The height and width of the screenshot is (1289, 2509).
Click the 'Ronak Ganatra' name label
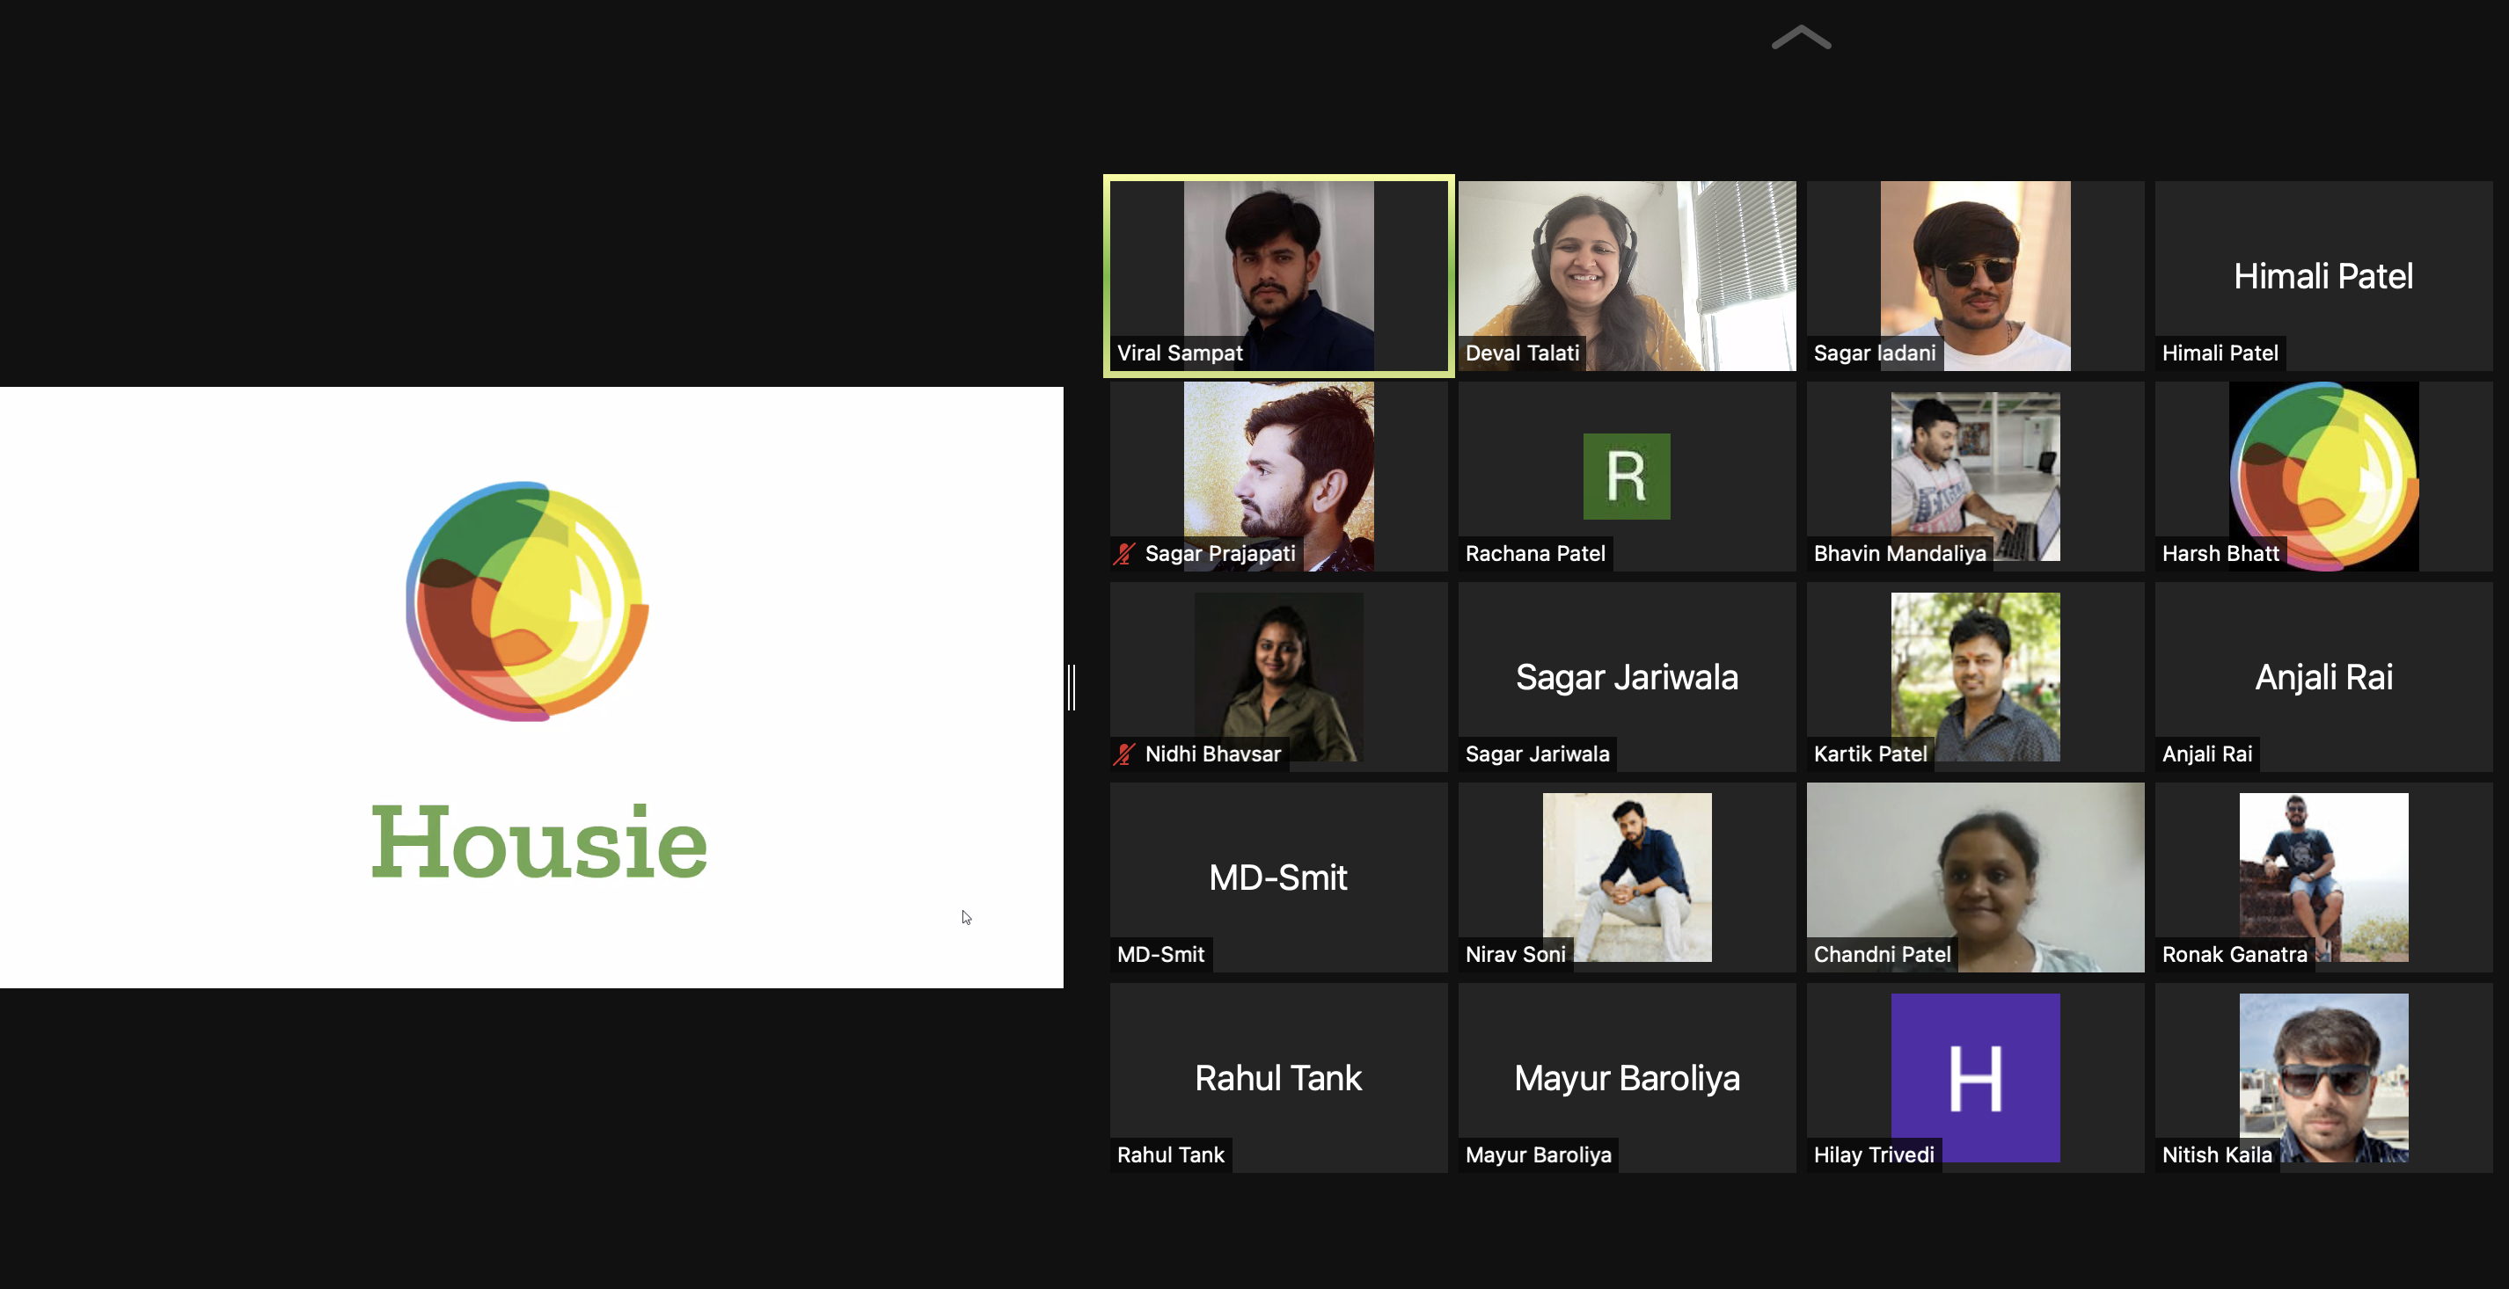(2235, 955)
